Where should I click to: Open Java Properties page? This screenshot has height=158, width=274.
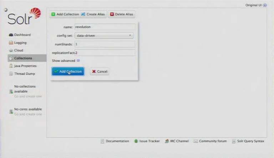point(25,66)
